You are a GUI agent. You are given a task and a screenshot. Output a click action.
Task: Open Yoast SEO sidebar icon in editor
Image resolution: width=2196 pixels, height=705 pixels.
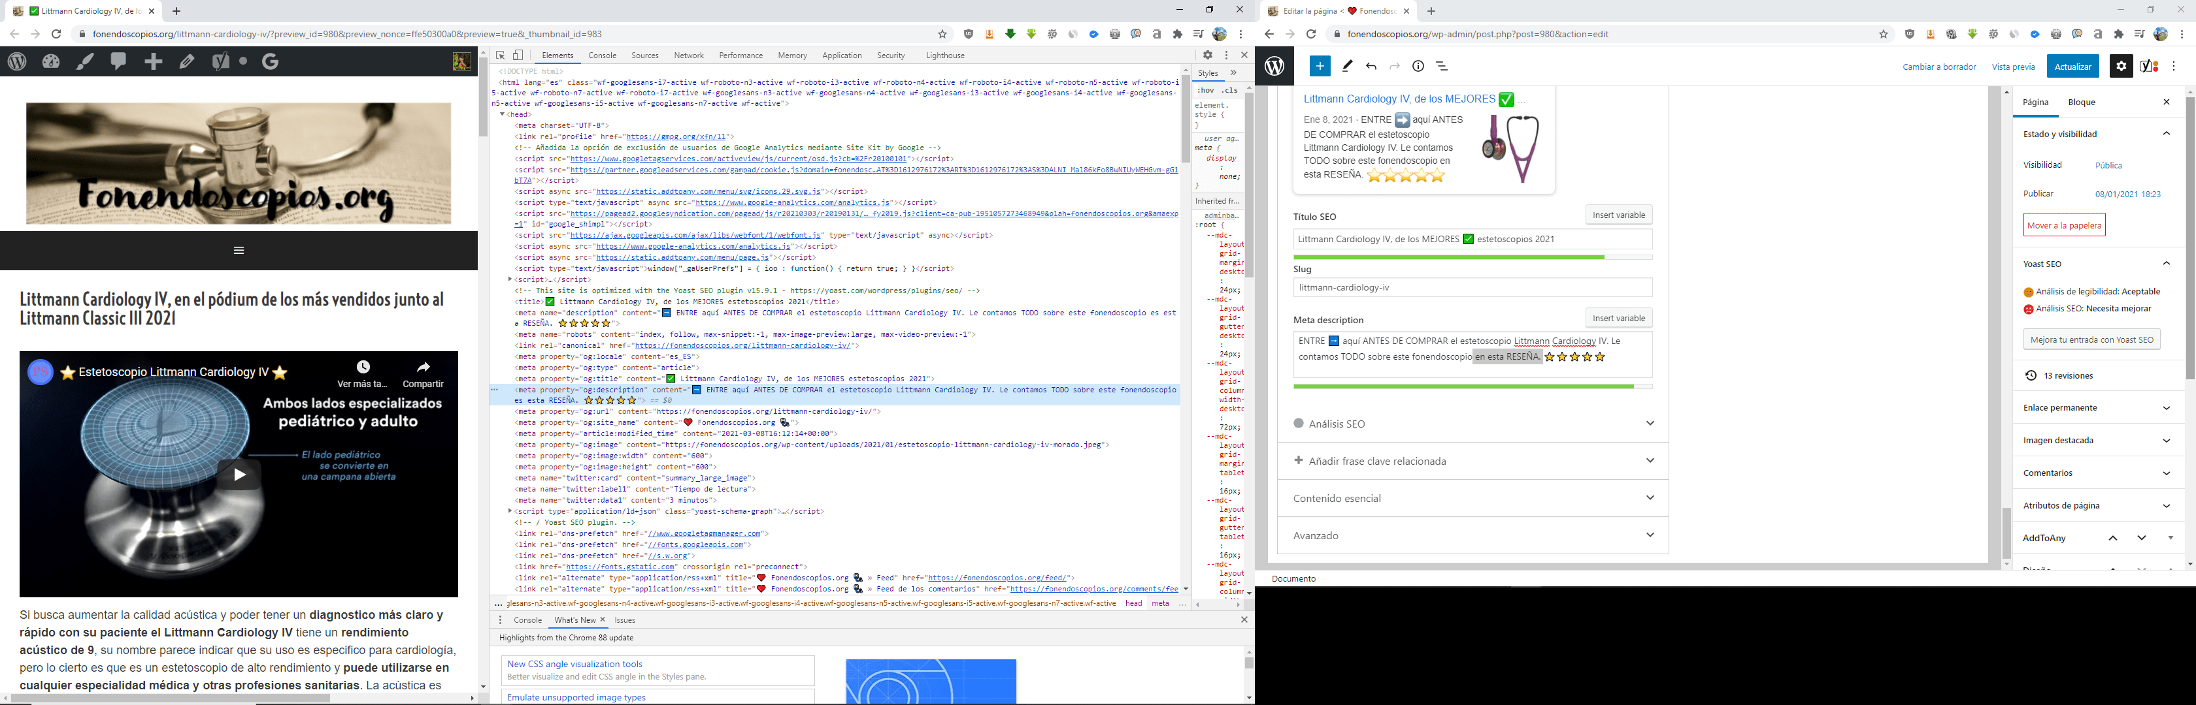(x=2149, y=67)
